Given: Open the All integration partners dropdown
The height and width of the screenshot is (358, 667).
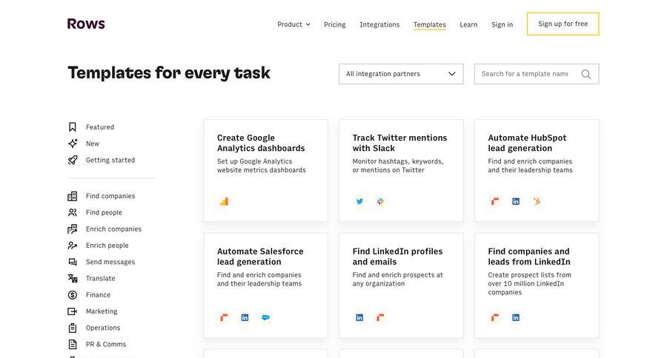Looking at the screenshot, I should pyautogui.click(x=401, y=74).
